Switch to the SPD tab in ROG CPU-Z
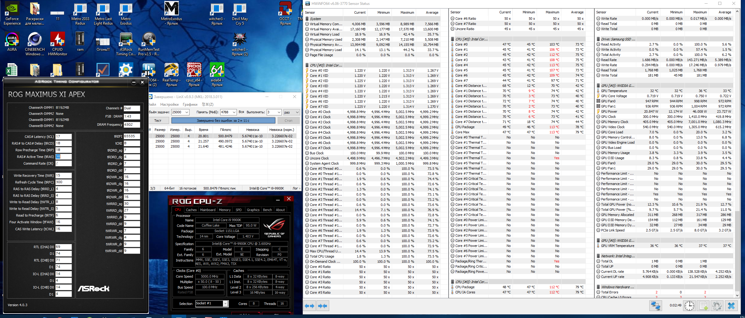Image resolution: width=745 pixels, height=318 pixels. click(239, 210)
